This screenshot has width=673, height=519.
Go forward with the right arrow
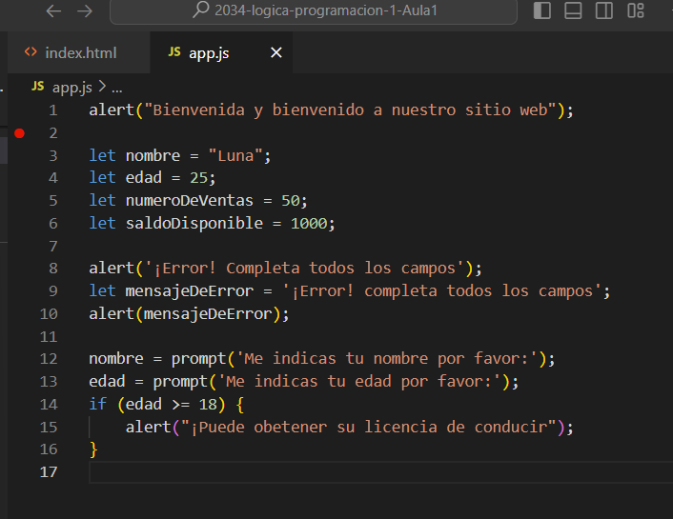(x=85, y=10)
